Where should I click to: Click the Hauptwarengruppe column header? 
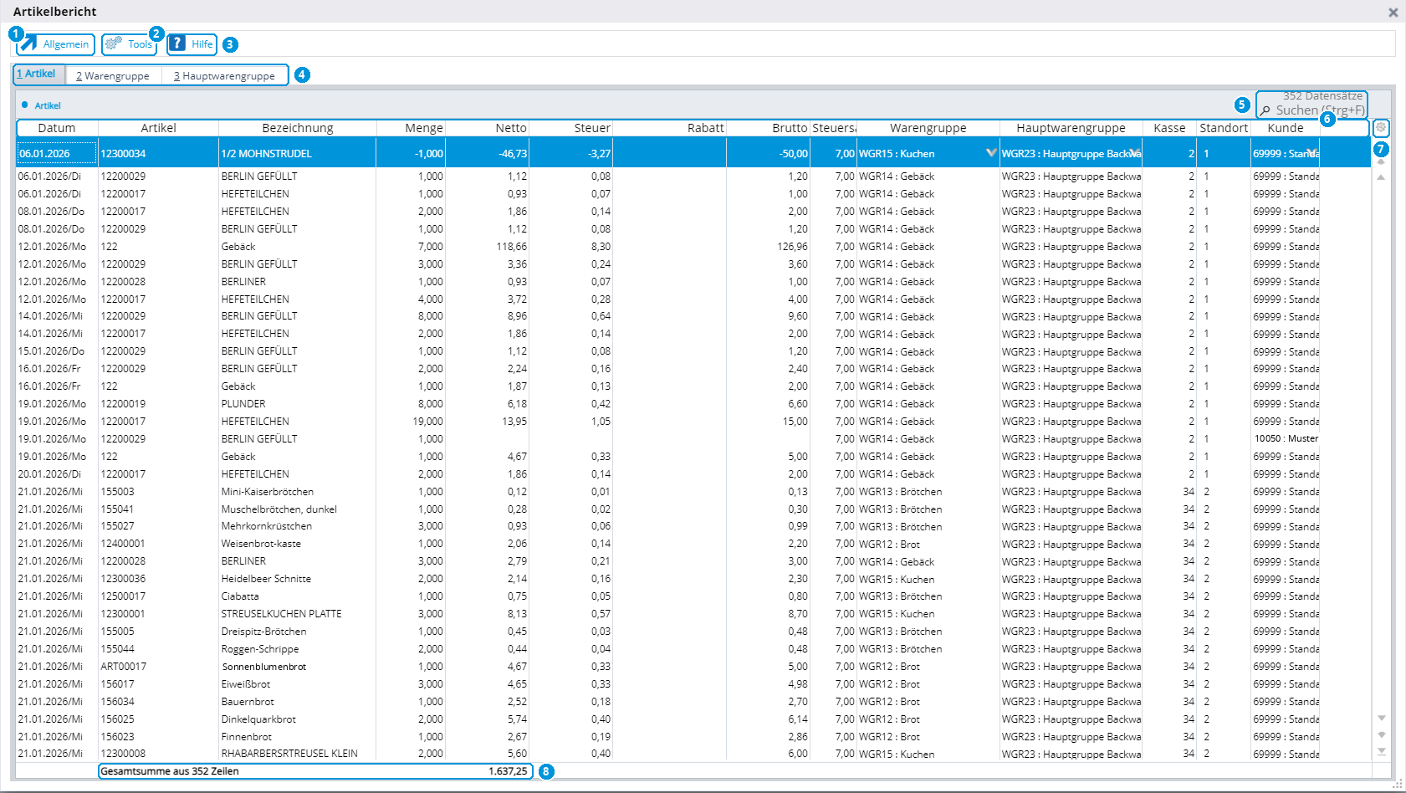(x=1071, y=128)
